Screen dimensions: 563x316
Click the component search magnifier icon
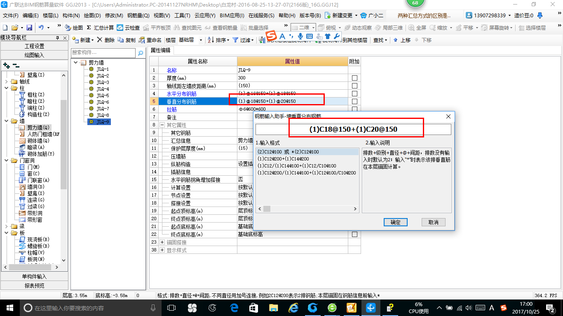click(141, 53)
